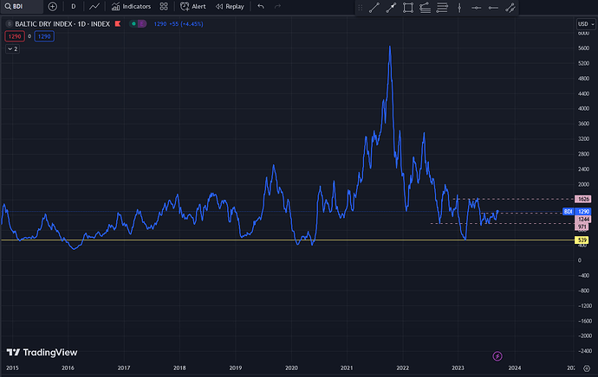Toggle the market status indicator beside the title
This screenshot has height=377, width=598.
pos(138,23)
